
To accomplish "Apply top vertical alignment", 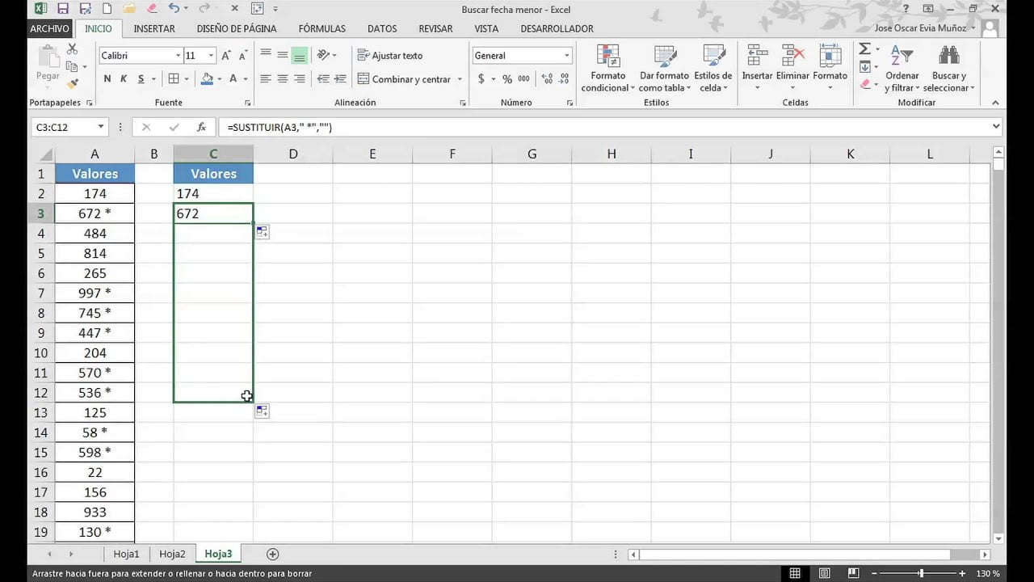I will pos(266,55).
